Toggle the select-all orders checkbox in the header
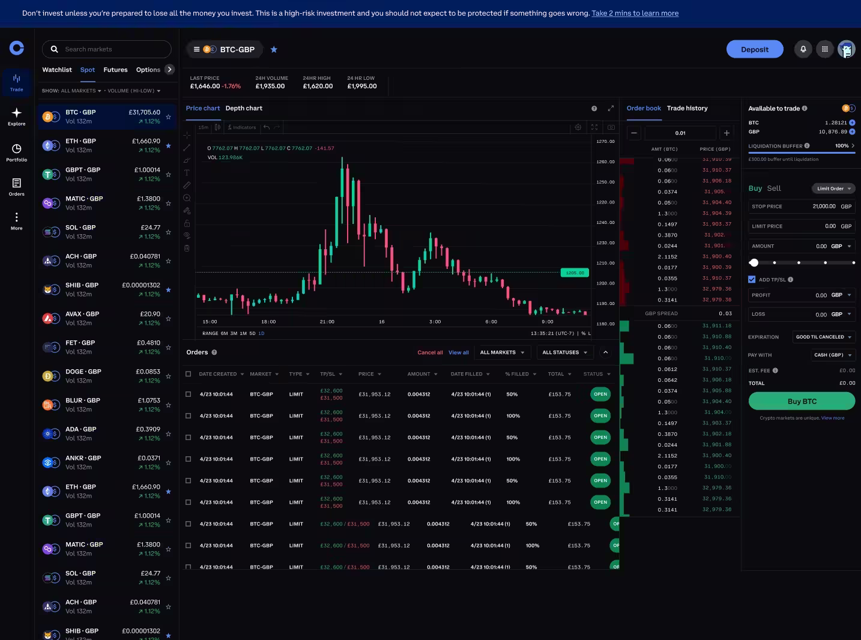 (188, 374)
